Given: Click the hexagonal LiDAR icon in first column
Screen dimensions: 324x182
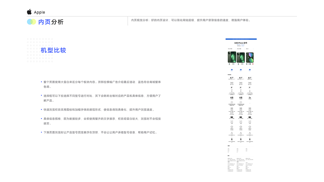Looking at the screenshot, I should coord(232,102).
